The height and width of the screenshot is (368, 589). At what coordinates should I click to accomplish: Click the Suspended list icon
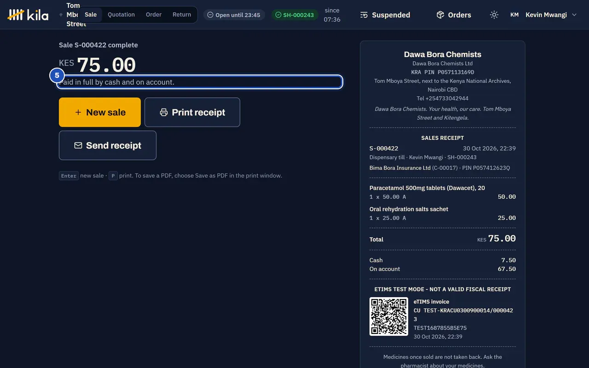coord(364,15)
